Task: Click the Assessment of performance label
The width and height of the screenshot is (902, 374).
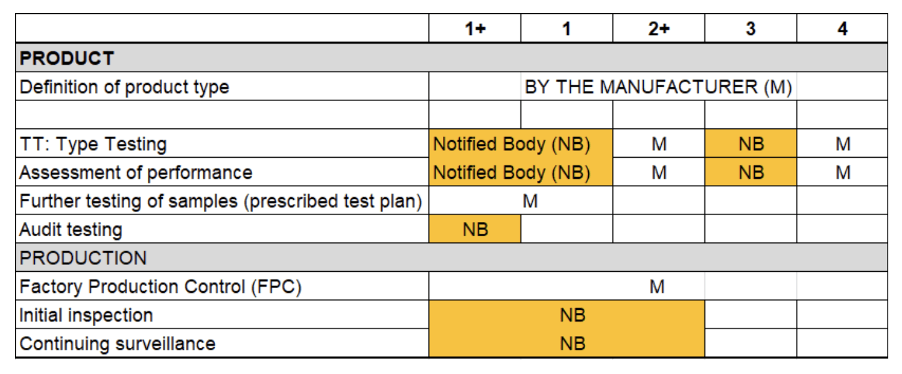Action: (136, 173)
